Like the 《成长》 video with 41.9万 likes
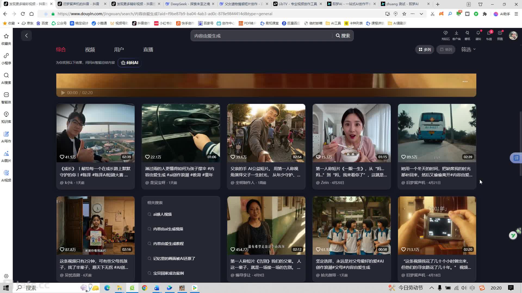Viewport: 522px width, 293px height. [x=62, y=157]
